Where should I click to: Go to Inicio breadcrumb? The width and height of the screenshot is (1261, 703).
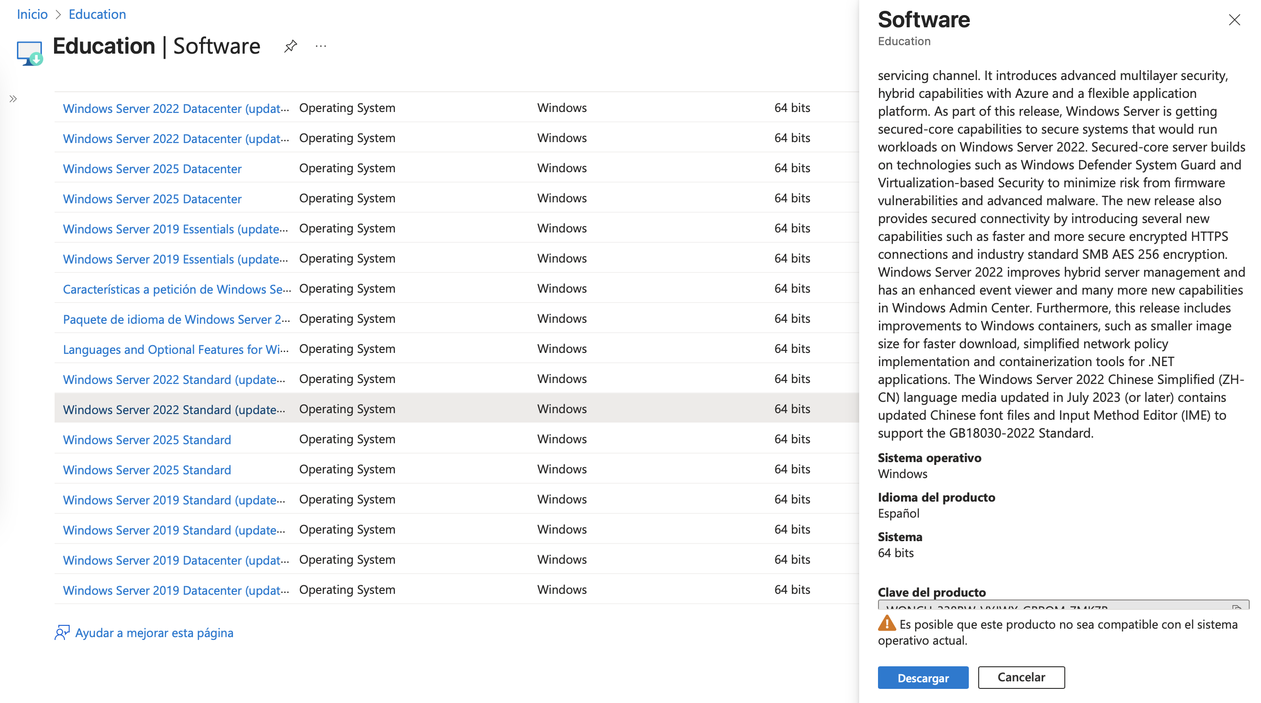point(32,14)
